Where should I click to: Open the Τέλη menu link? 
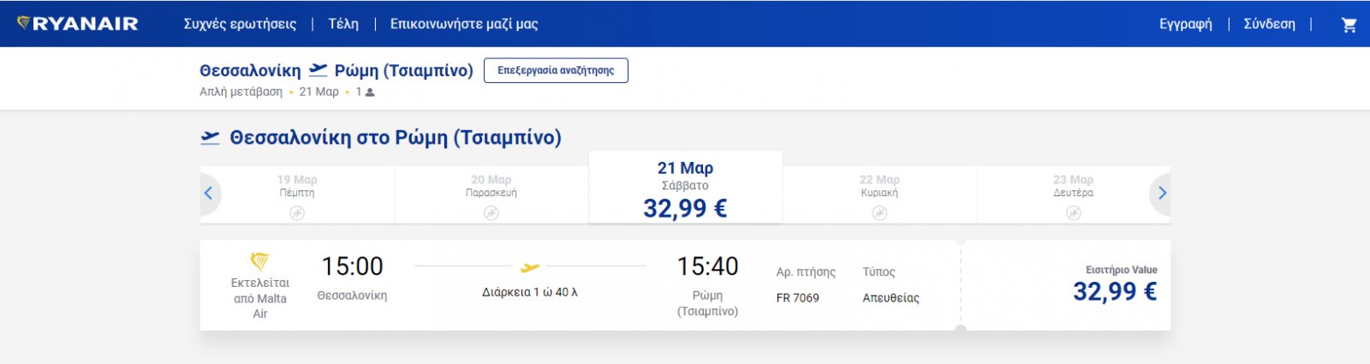click(343, 24)
